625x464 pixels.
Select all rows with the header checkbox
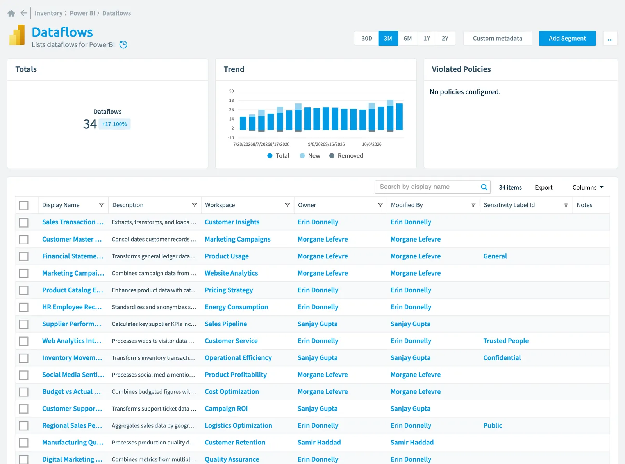[x=24, y=205]
